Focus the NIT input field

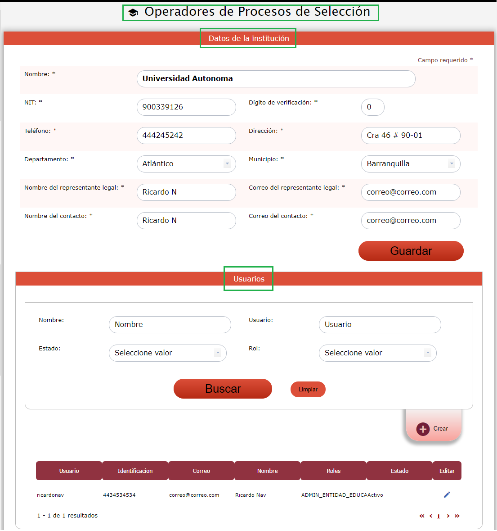coord(186,107)
